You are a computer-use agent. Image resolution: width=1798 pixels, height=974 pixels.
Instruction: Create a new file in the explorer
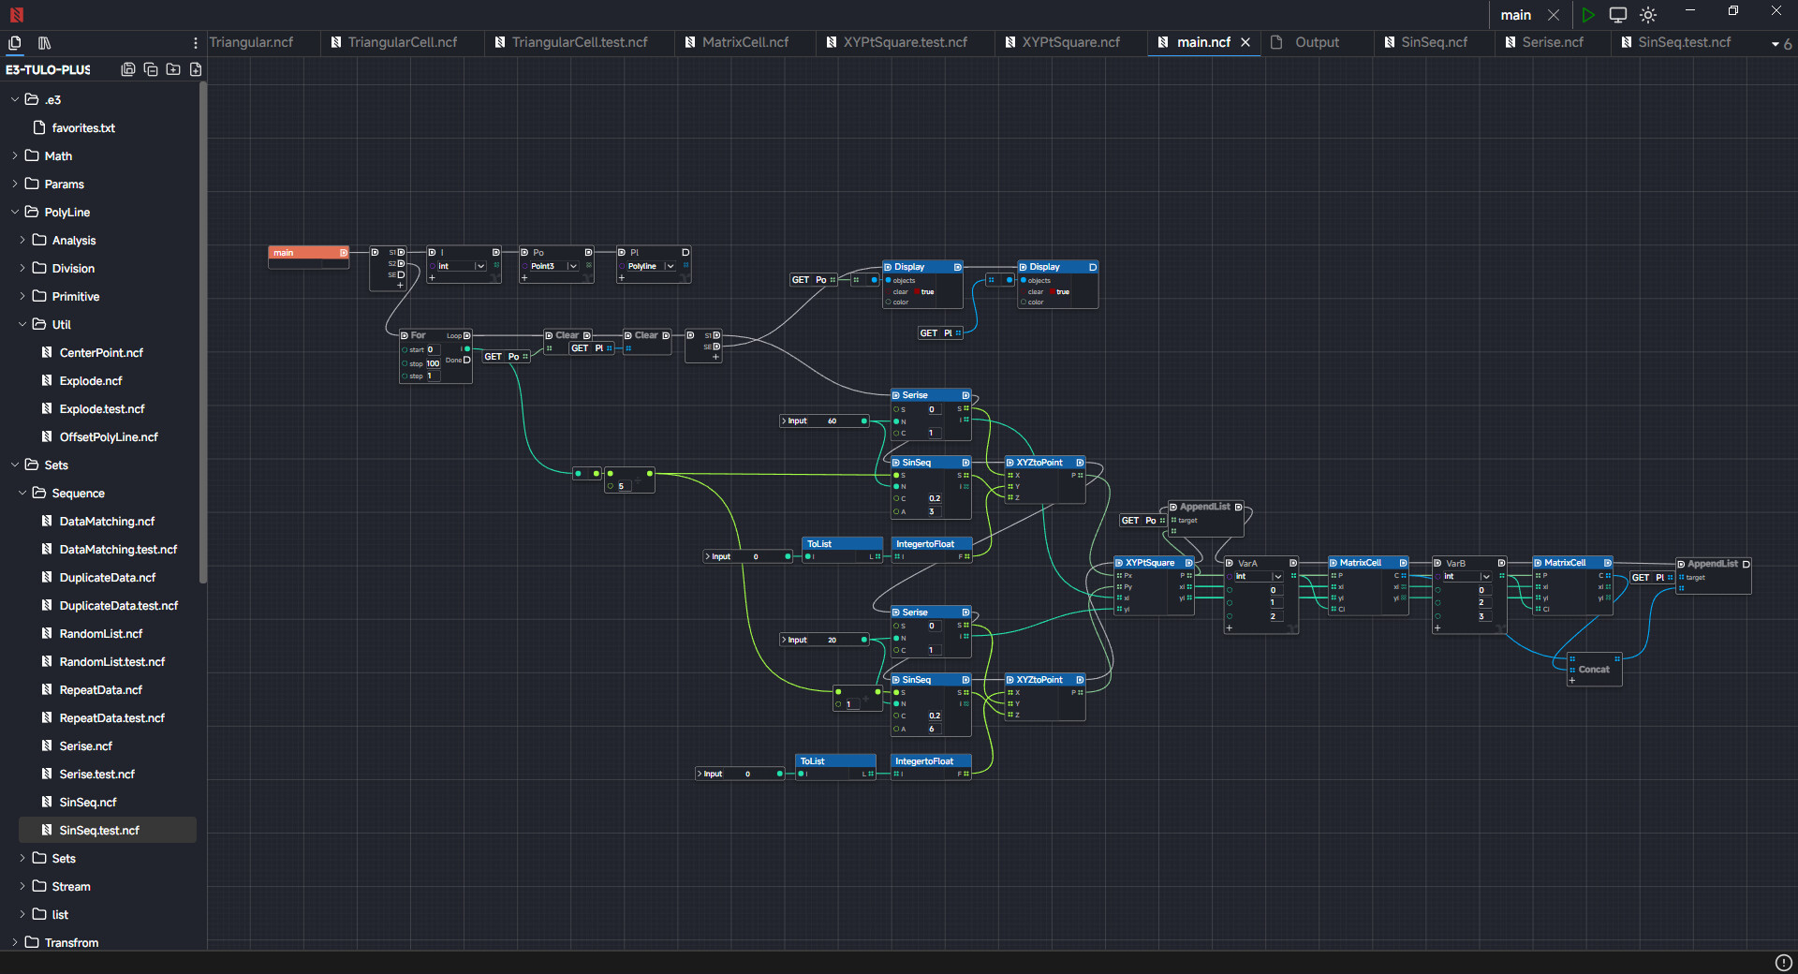pyautogui.click(x=196, y=69)
